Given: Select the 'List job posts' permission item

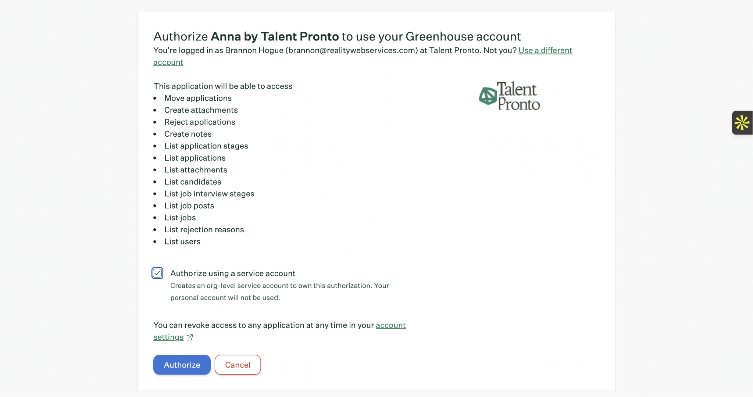Looking at the screenshot, I should [x=189, y=205].
